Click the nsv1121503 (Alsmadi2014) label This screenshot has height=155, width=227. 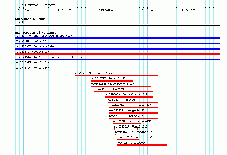[x=94, y=73]
